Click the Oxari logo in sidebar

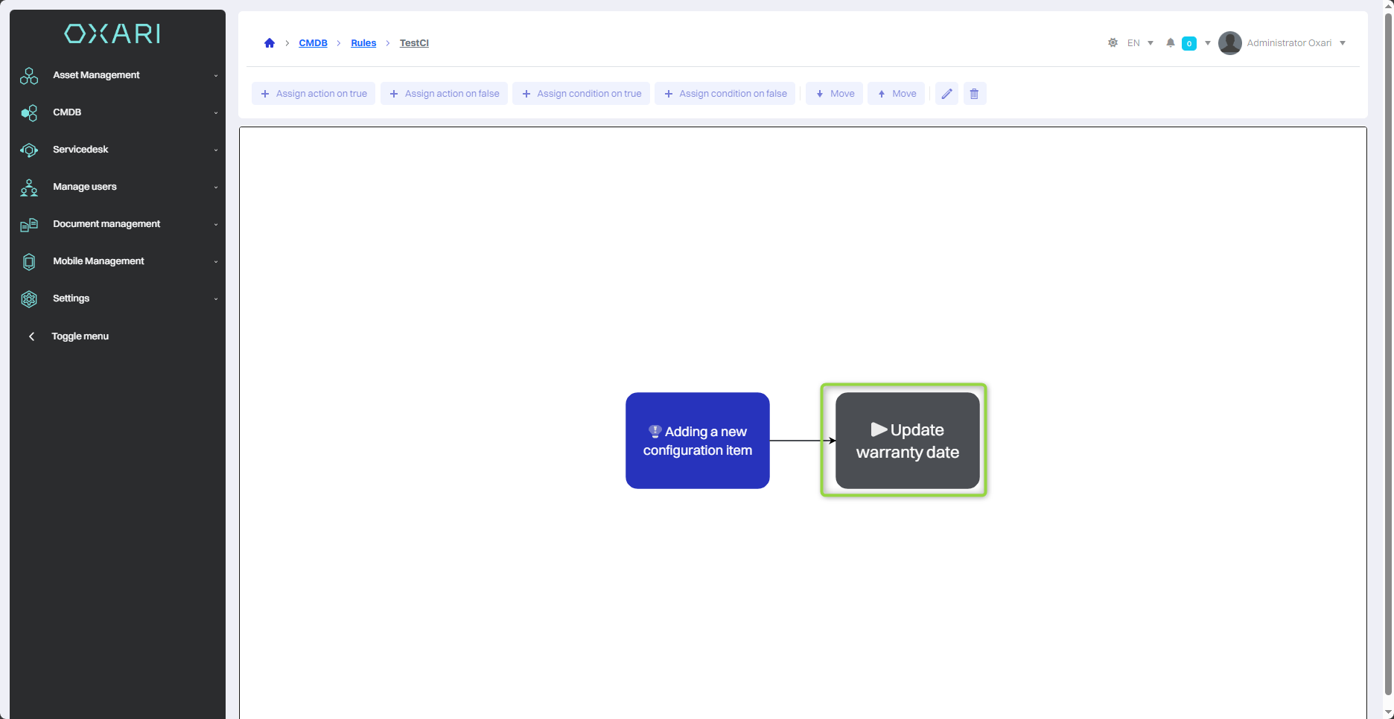click(112, 33)
